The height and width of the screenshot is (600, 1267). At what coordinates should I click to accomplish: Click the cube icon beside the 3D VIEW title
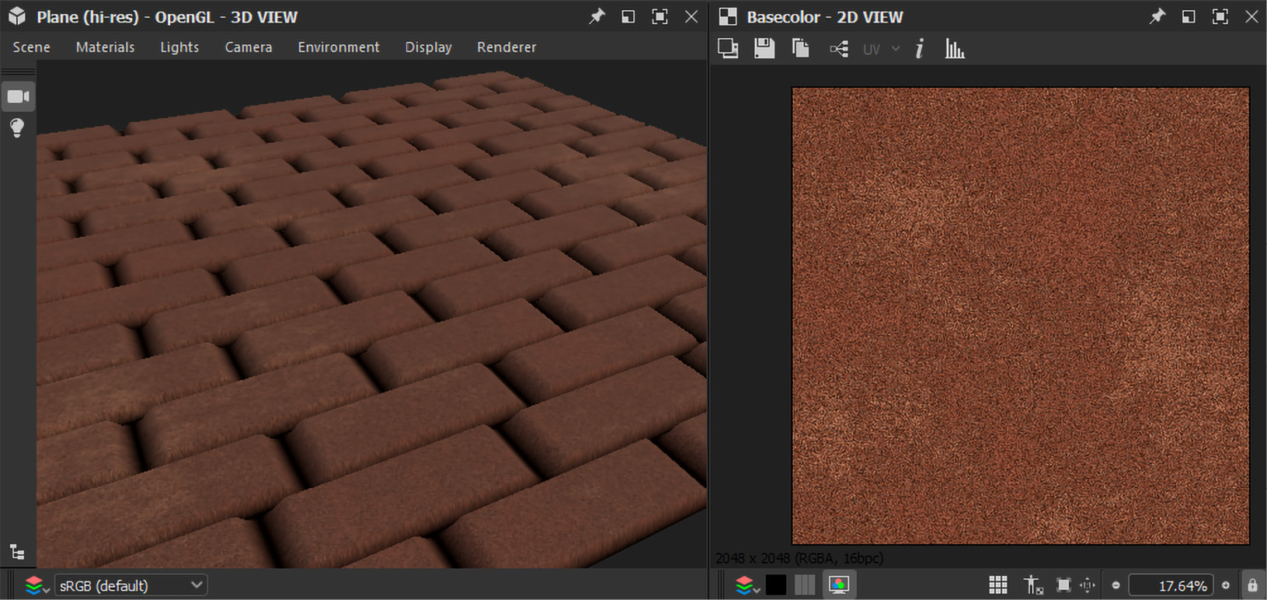[17, 16]
